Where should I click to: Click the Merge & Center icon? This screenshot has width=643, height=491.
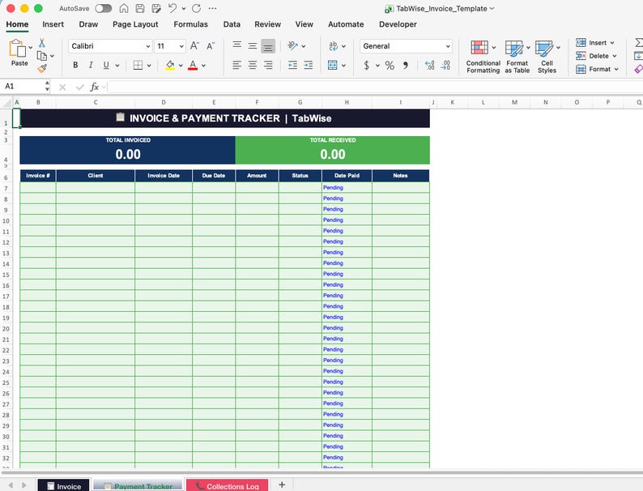click(x=333, y=65)
